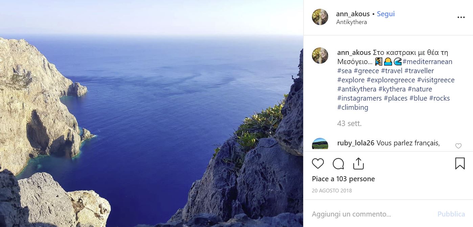
Task: Open the Antikythera location link
Action: click(x=351, y=22)
